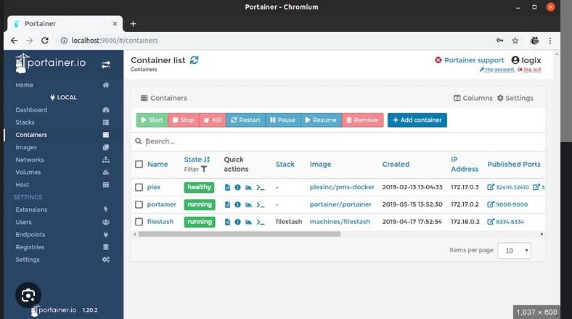Image resolution: width=572 pixels, height=319 pixels.
Task: Open stats chart icon for filestash container
Action: (248, 222)
